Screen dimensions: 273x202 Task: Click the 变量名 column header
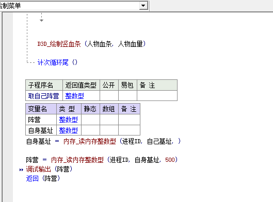41,109
